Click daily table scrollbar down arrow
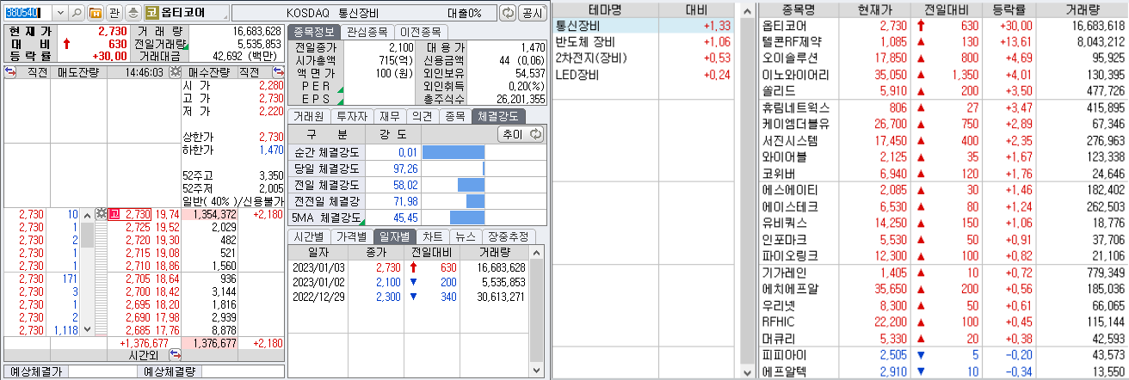Viewport: 1129px width, 380px height. tap(538, 370)
